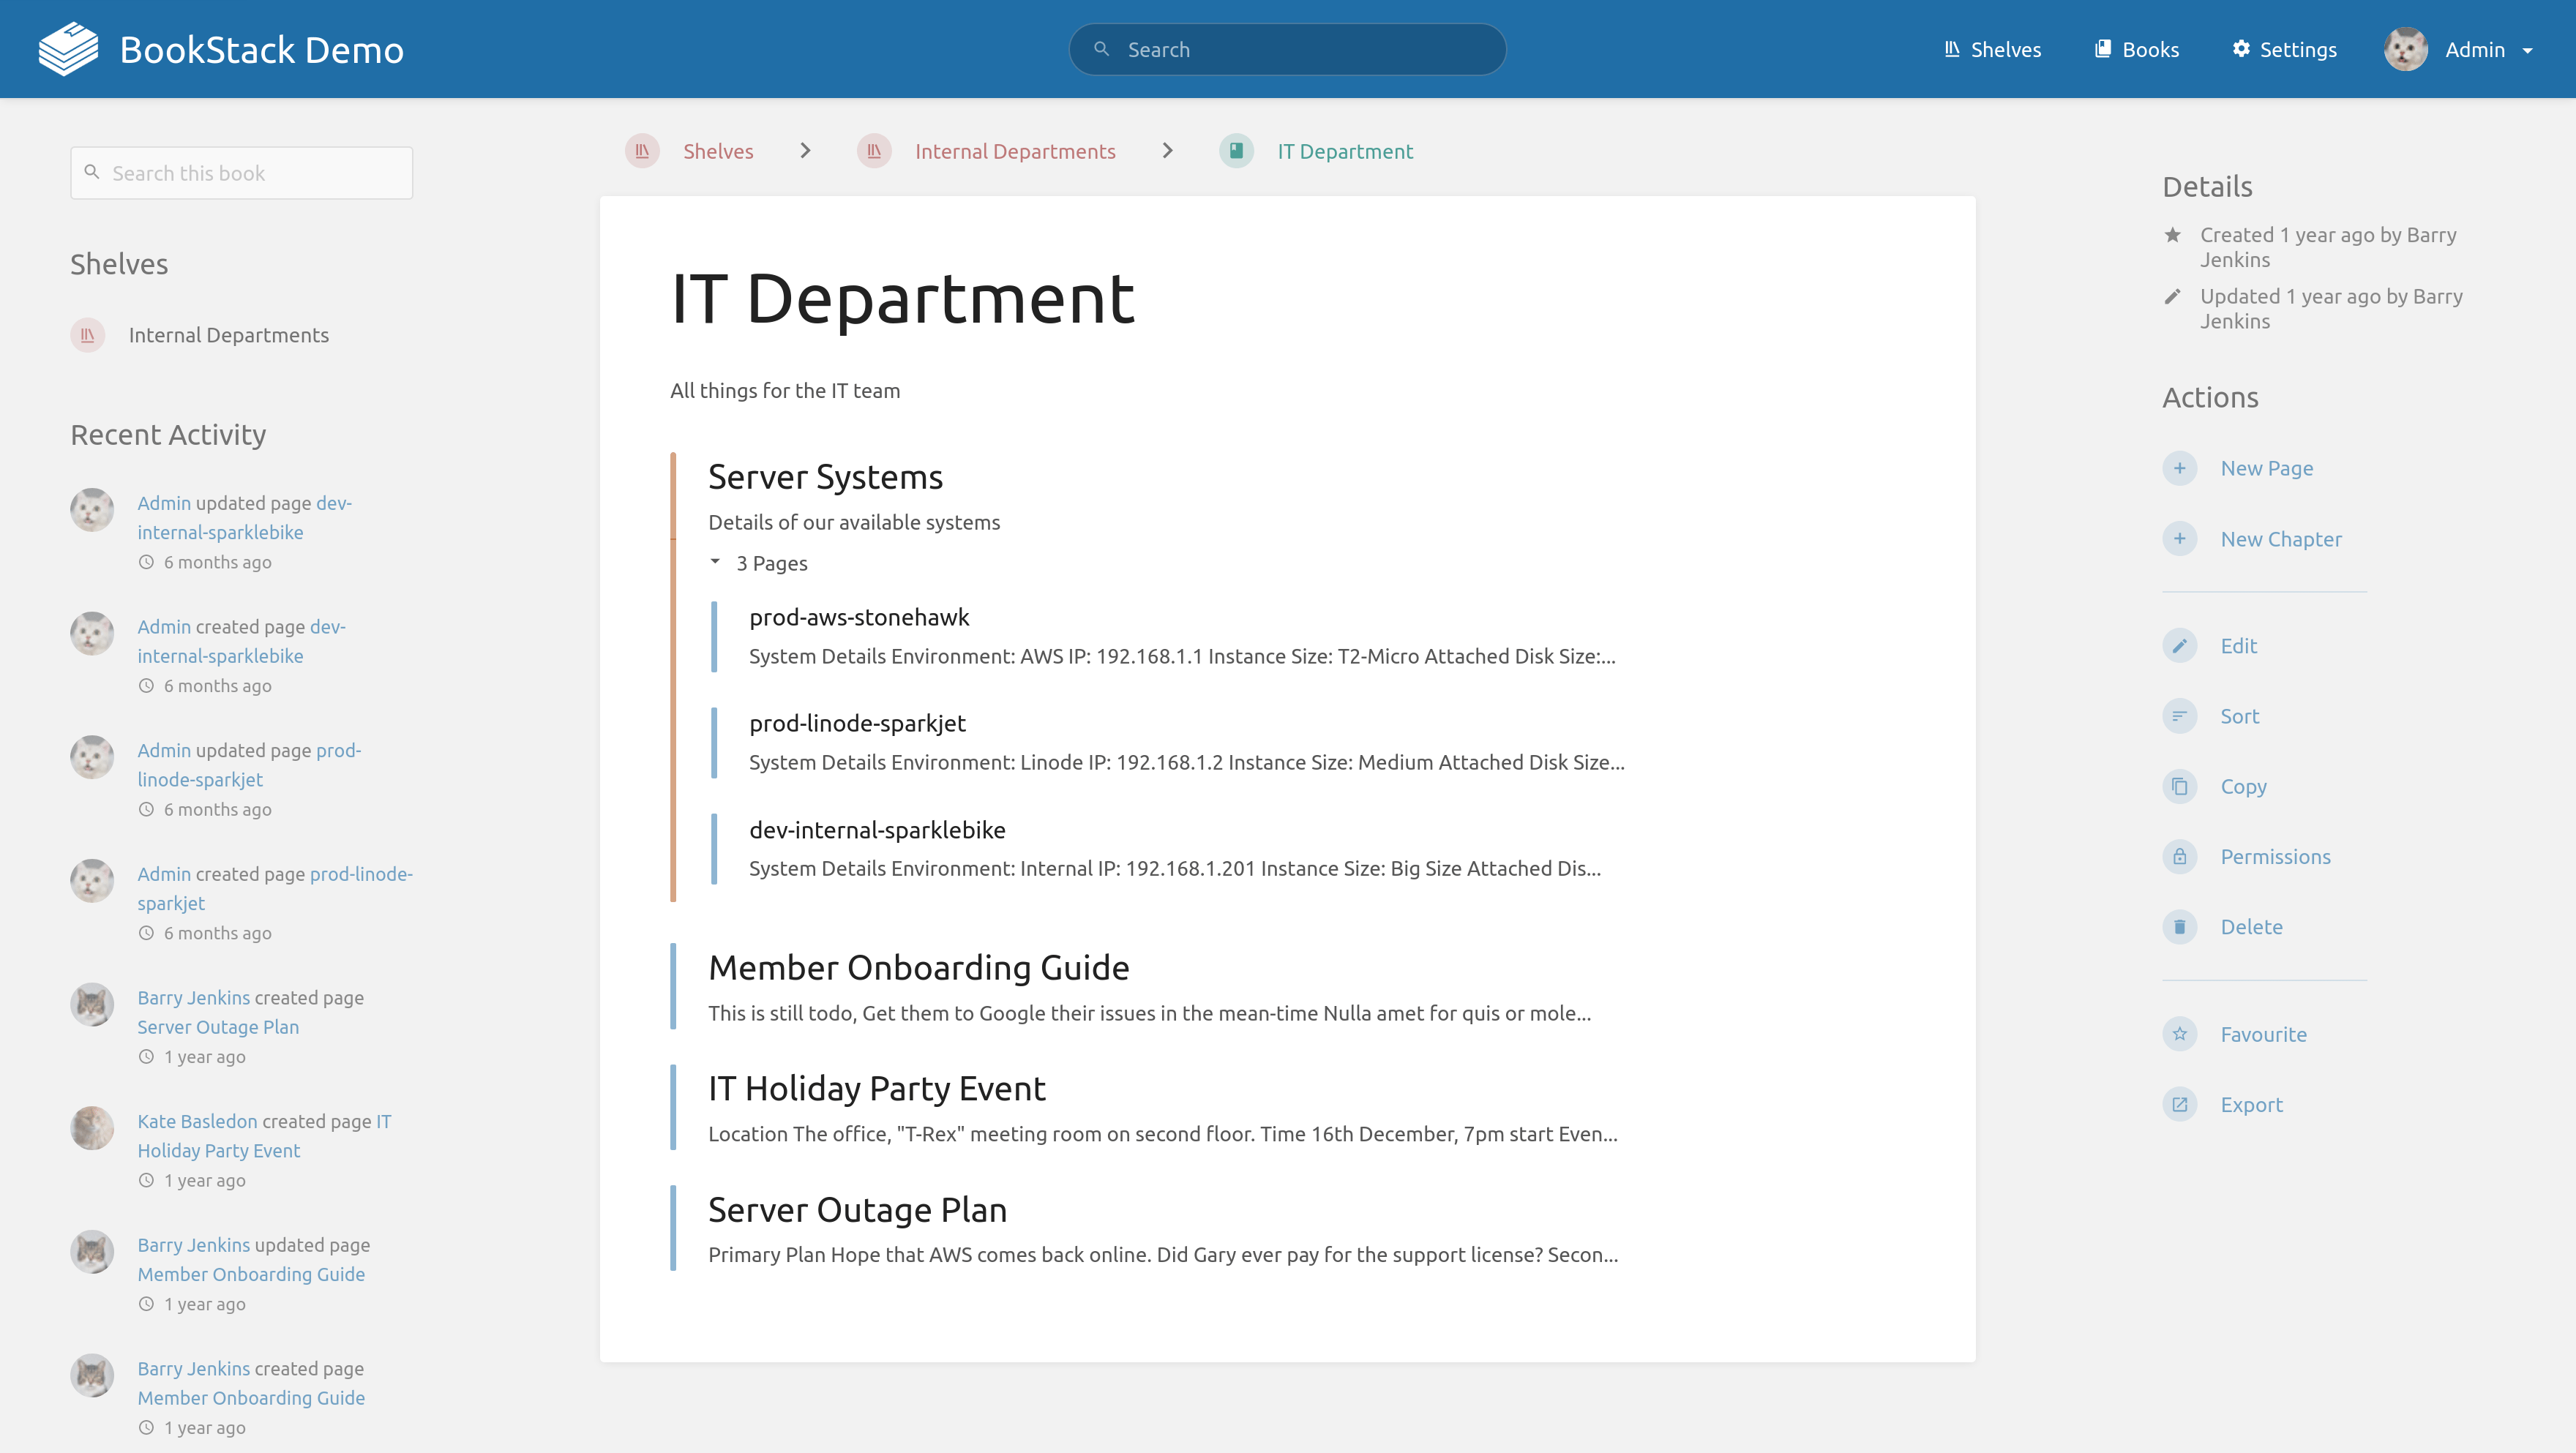
Task: Click the Delete trash icon
Action: pos(2179,927)
